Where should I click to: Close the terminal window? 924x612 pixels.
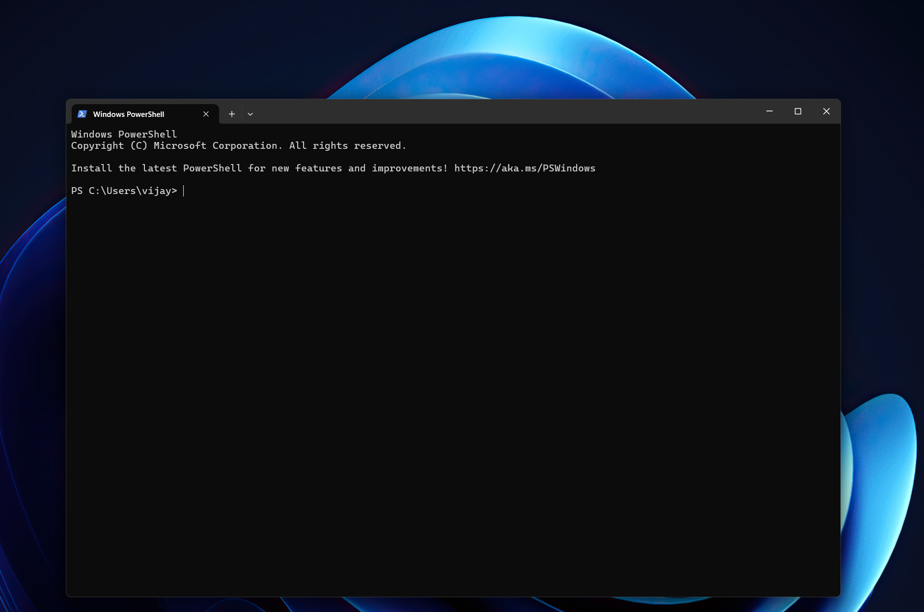[x=826, y=111]
